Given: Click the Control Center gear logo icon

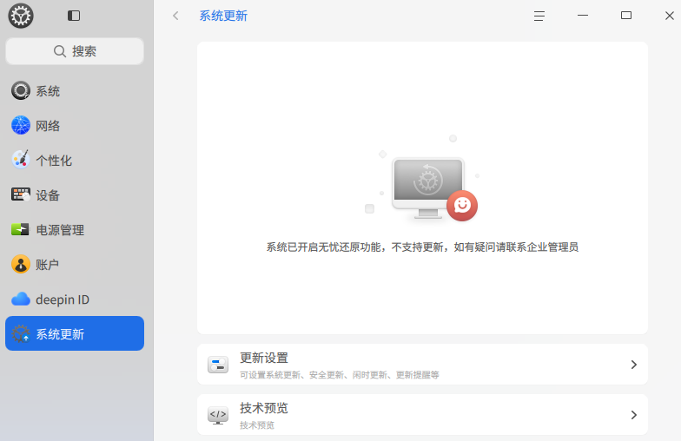Looking at the screenshot, I should click(x=21, y=16).
